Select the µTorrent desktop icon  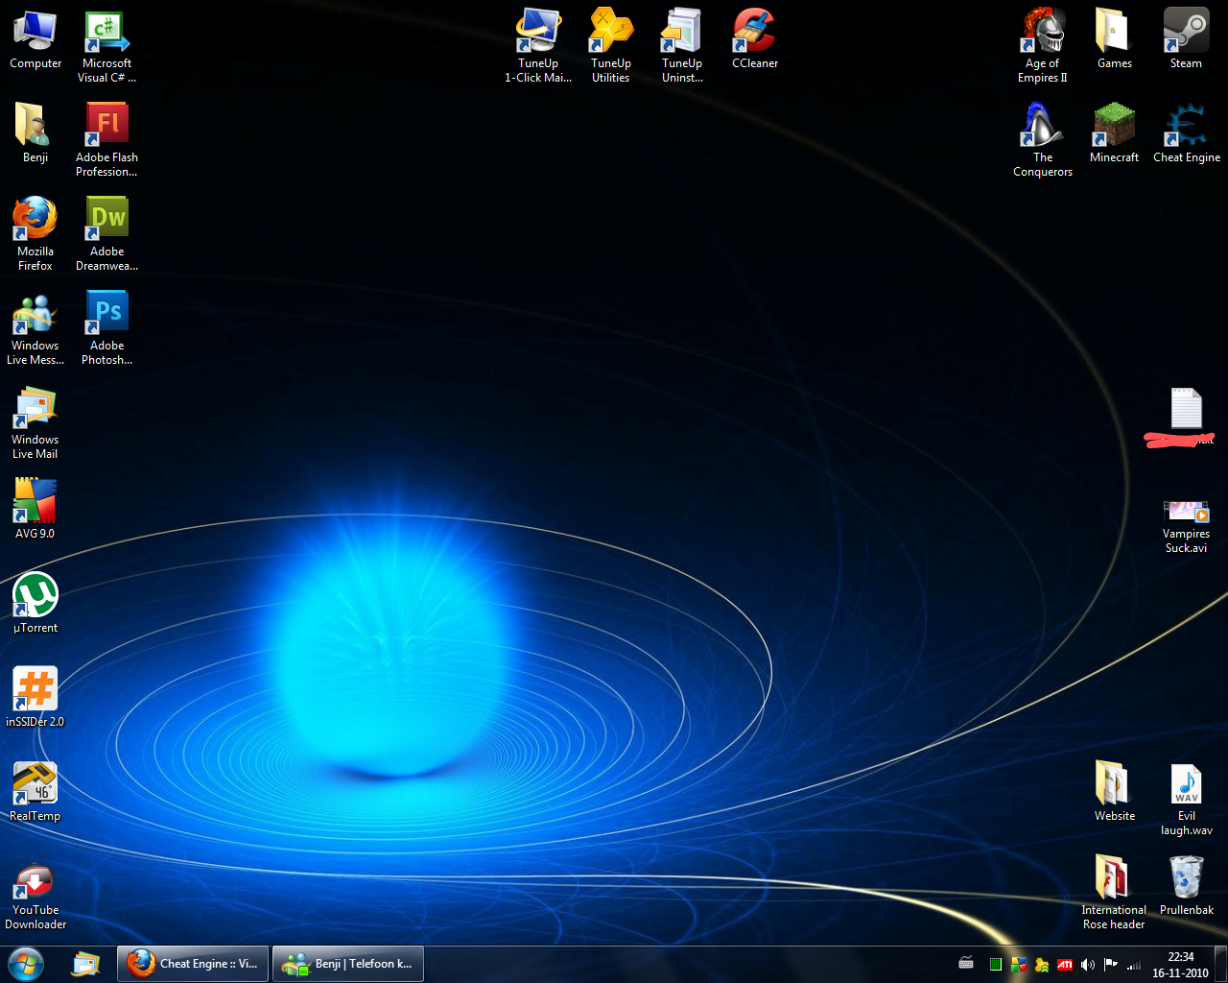coord(35,597)
